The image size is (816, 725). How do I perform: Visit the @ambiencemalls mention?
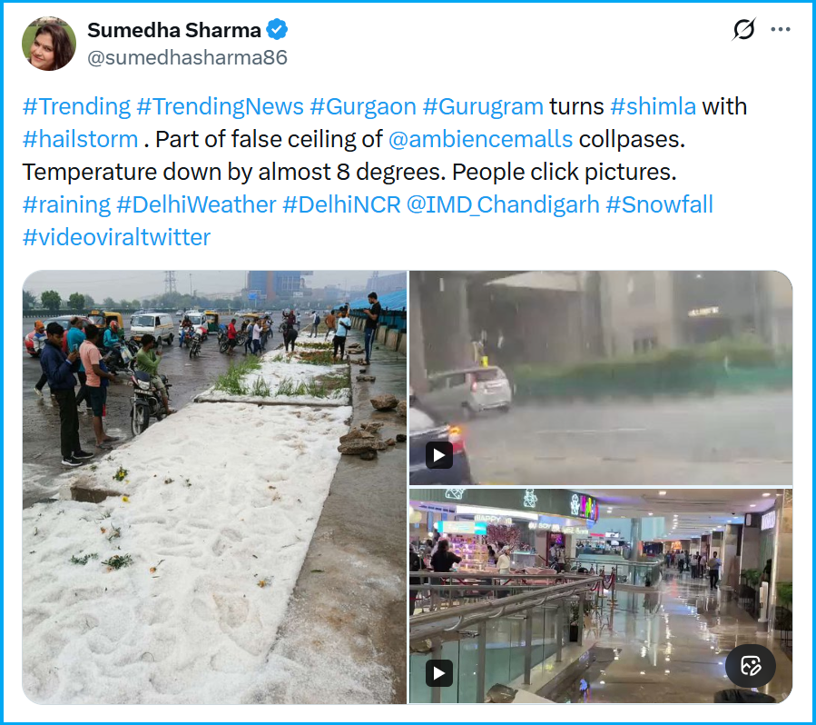[480, 140]
